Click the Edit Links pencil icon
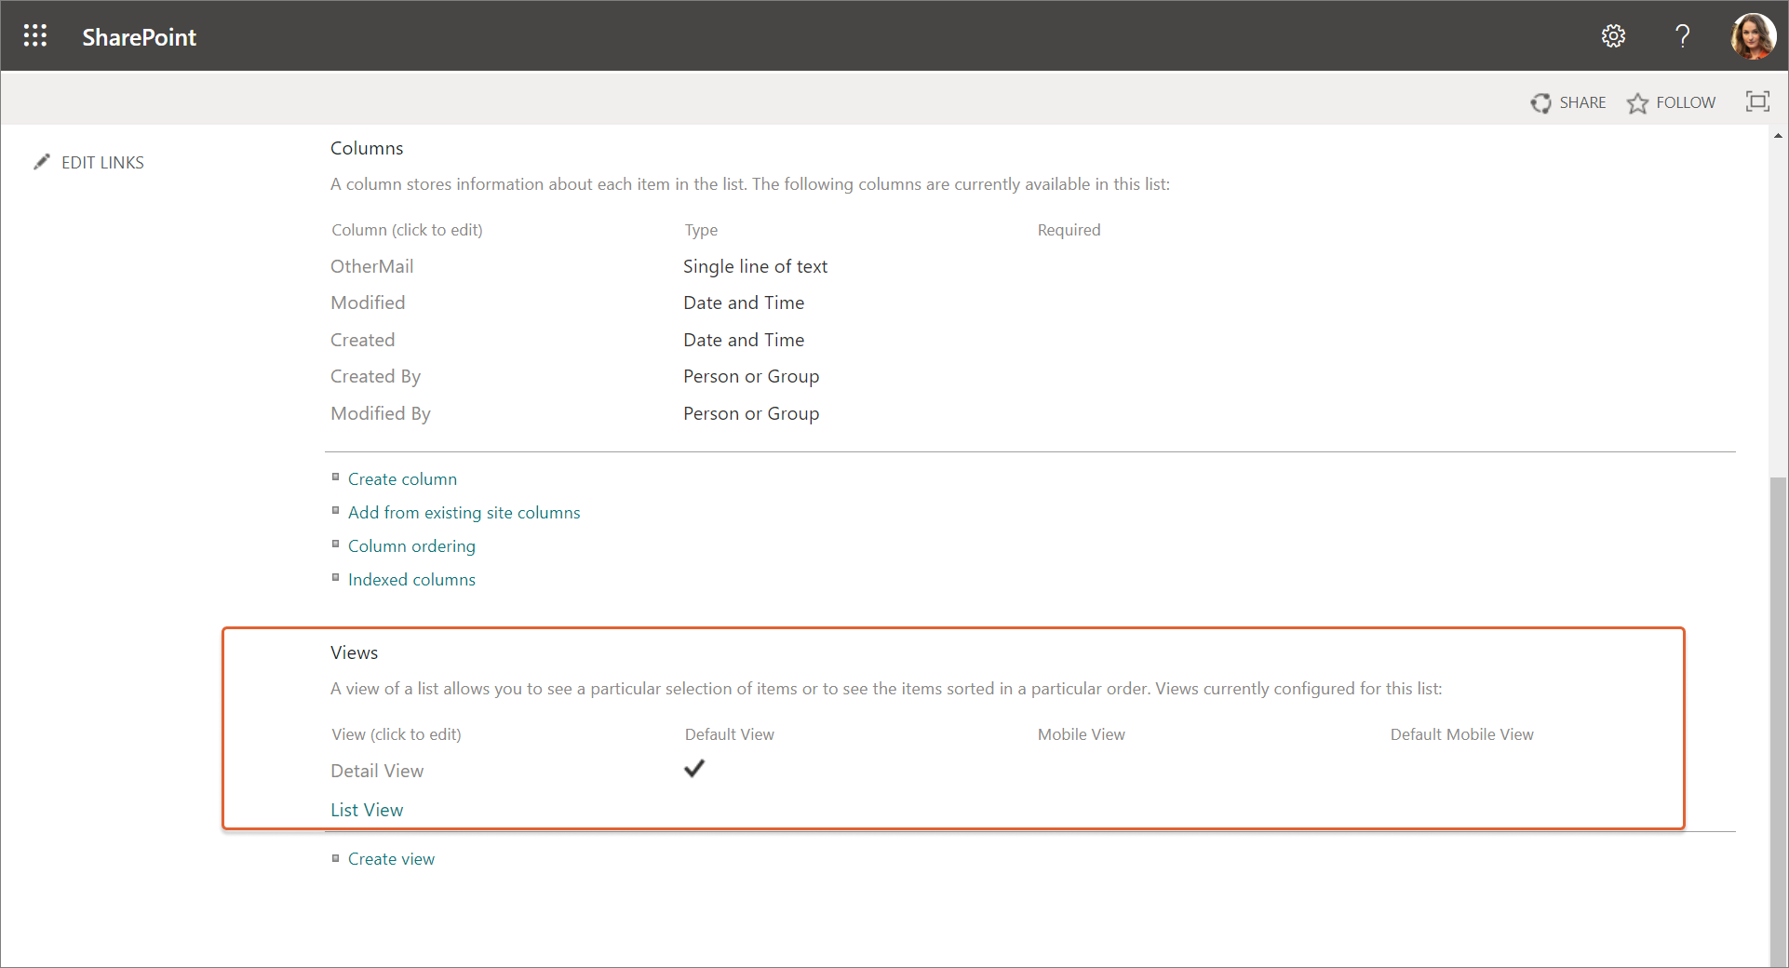 (x=42, y=162)
